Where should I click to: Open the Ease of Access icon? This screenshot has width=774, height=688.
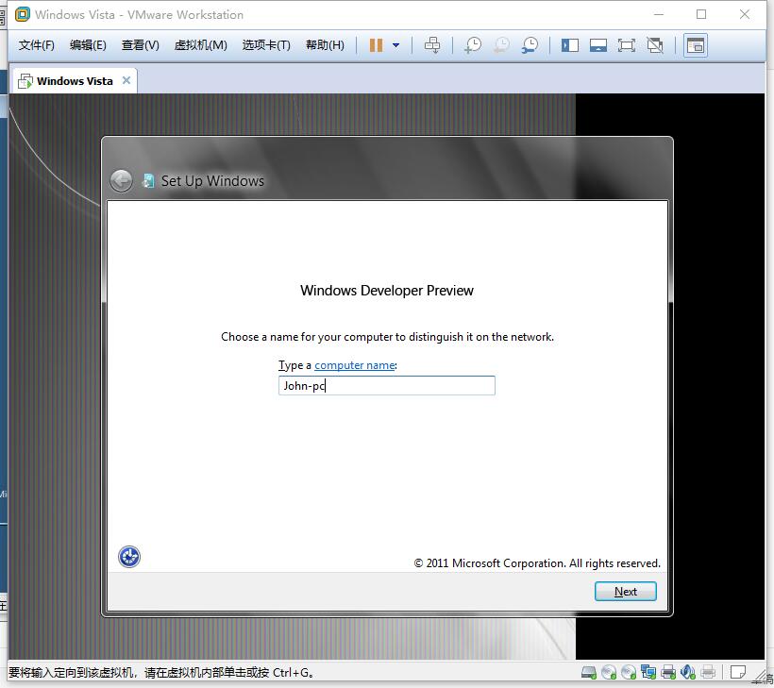coord(128,557)
